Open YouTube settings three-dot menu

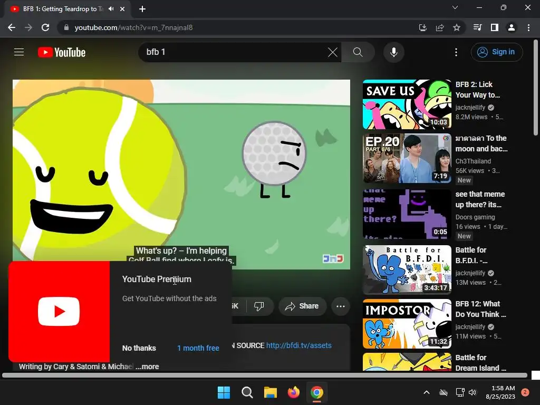[x=456, y=52]
